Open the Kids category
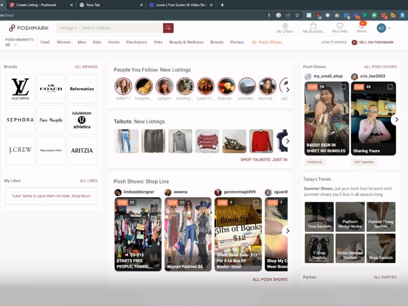 click(x=97, y=42)
